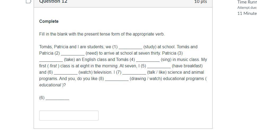Flag Question 12 for review
This screenshot has width=257, height=132.
click(28, 1)
